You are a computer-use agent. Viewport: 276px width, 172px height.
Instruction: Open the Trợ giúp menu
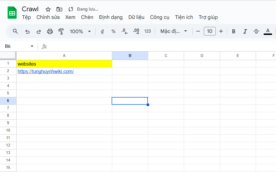point(208,17)
